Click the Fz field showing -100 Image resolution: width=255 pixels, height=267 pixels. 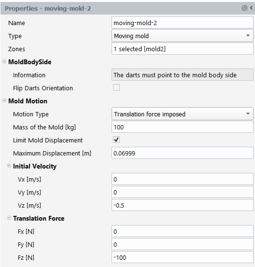183,257
